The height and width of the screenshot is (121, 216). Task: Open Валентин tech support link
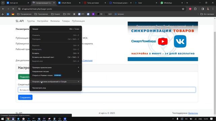pyautogui.click(x=193, y=113)
